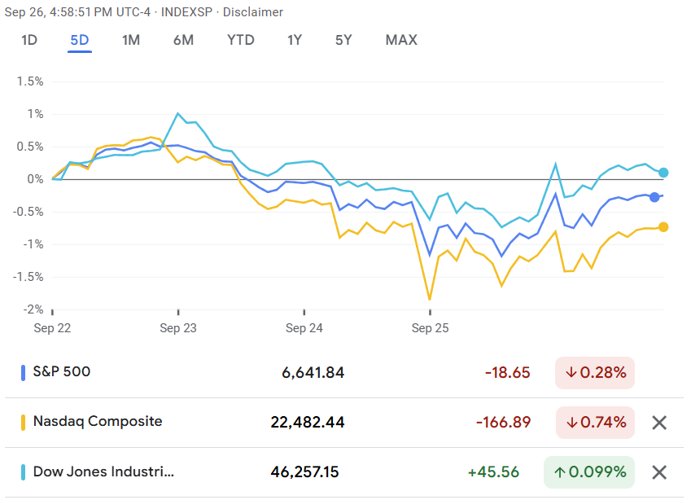Open the Dow Jones Industrial row

[x=103, y=471]
